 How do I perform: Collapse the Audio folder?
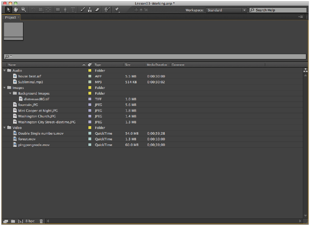coord(4,71)
